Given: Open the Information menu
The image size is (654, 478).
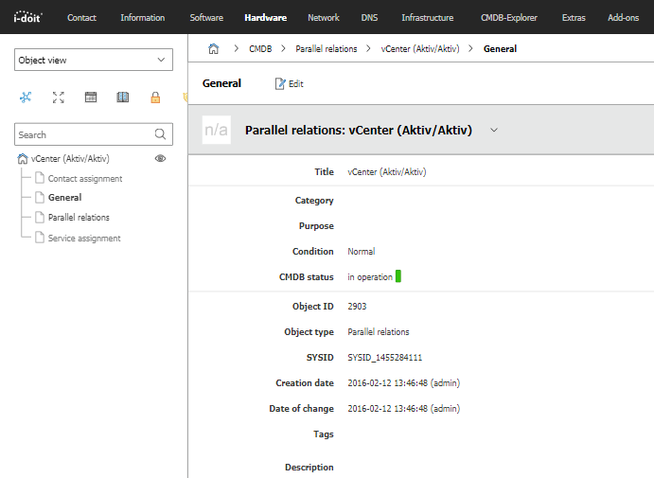Looking at the screenshot, I should point(143,18).
